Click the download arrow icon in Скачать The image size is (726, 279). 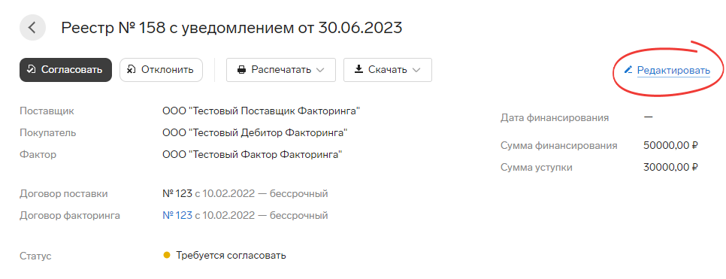[358, 69]
